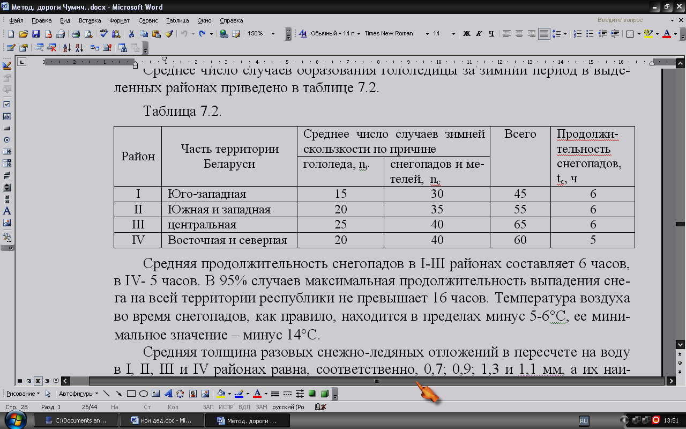
Task: Toggle justified alignment
Action: pos(543,34)
